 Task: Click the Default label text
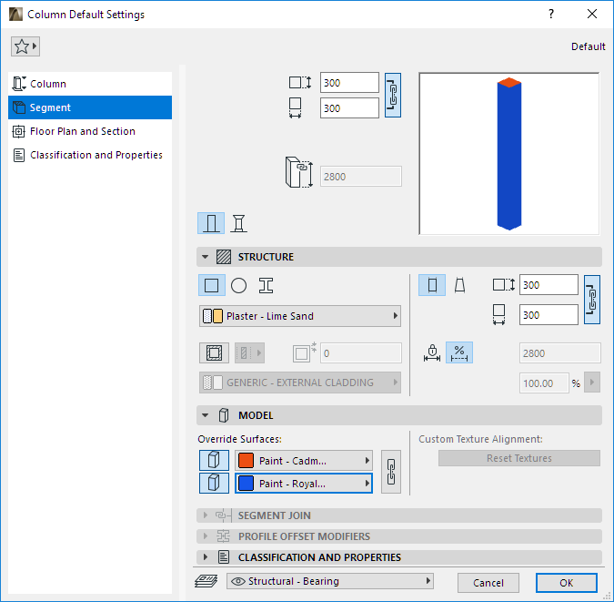589,46
